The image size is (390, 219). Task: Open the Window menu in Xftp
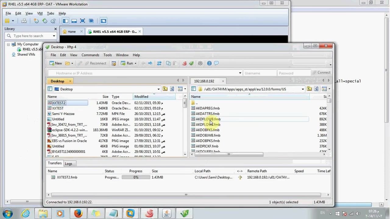(x=122, y=55)
